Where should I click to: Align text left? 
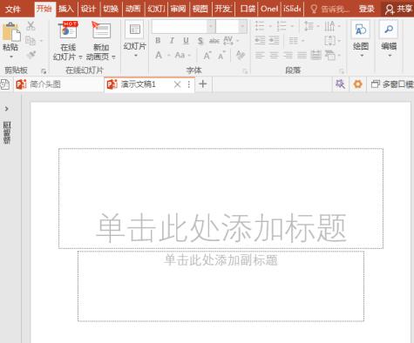pyautogui.click(x=260, y=55)
